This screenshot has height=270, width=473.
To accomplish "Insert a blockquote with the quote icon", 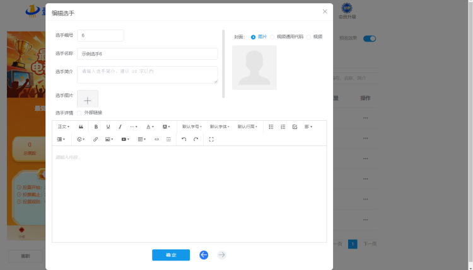I will click(x=81, y=127).
